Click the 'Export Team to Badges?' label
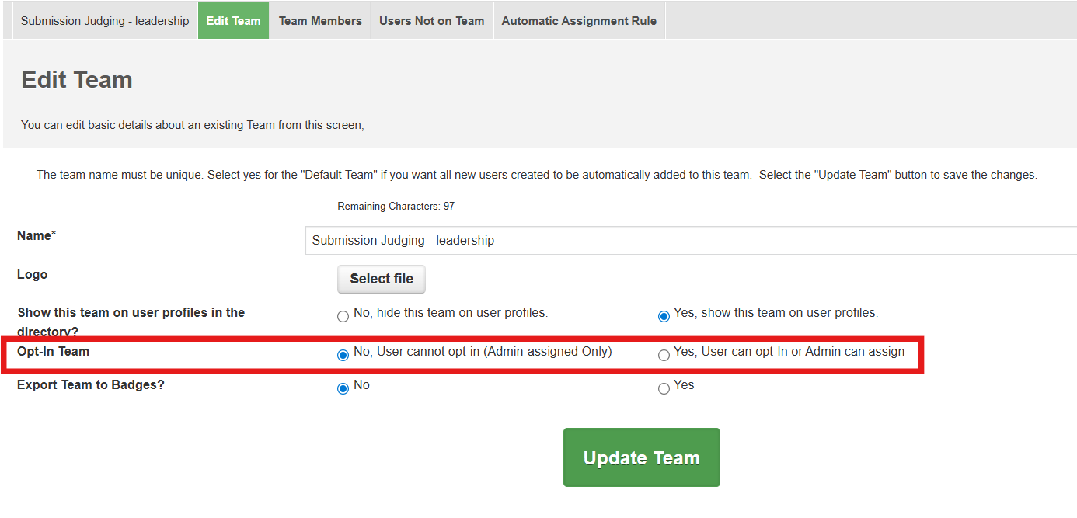The height and width of the screenshot is (518, 1077). [x=91, y=385]
